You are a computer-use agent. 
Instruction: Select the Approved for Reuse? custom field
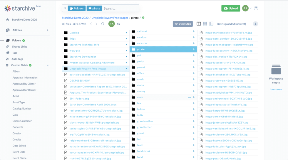pyautogui.click(x=24, y=90)
